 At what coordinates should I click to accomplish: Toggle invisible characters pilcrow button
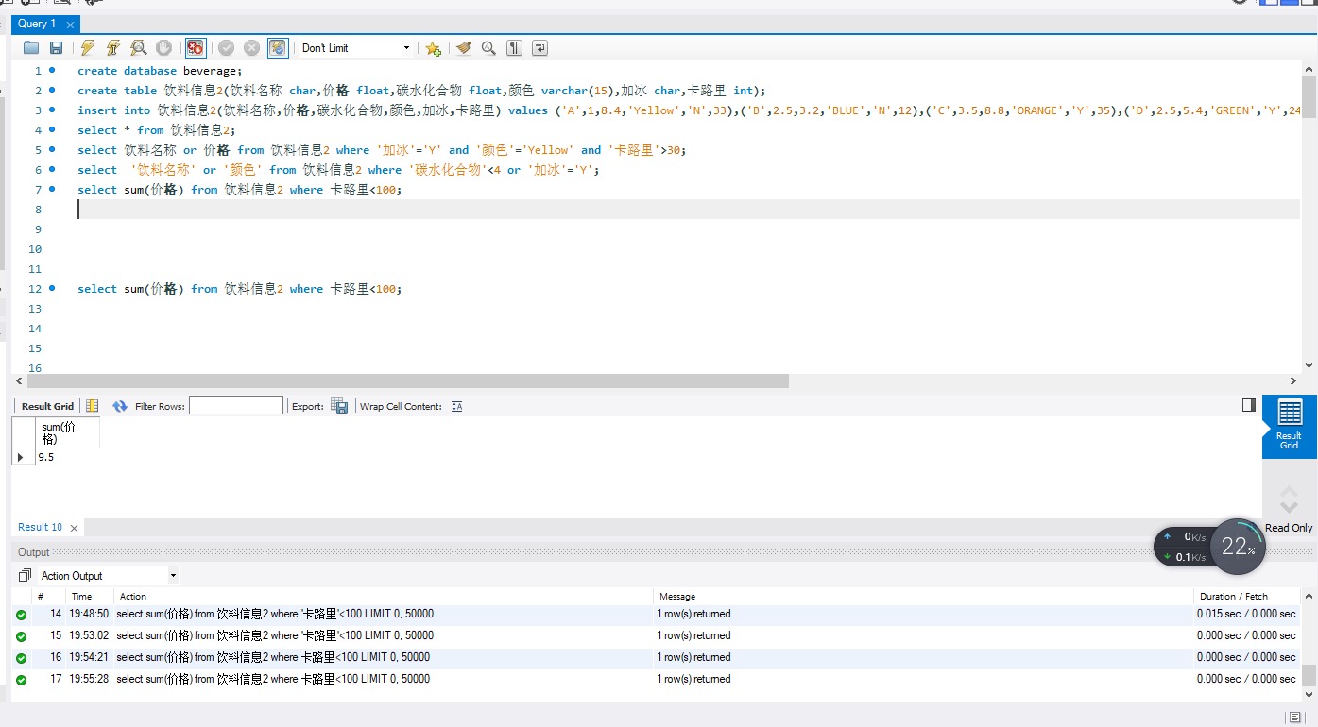click(x=514, y=48)
